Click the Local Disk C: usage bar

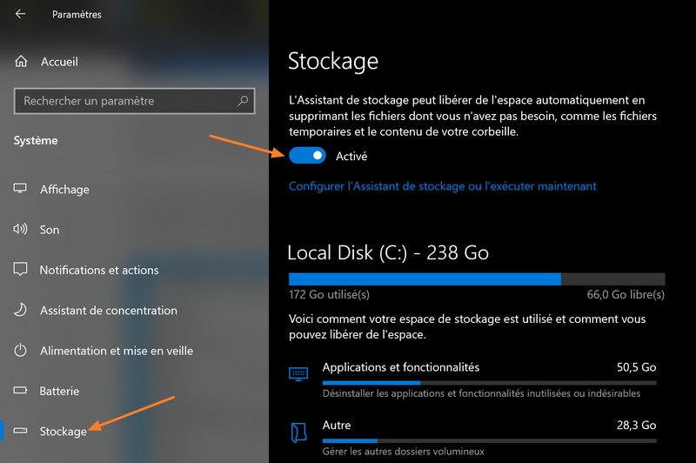[477, 278]
